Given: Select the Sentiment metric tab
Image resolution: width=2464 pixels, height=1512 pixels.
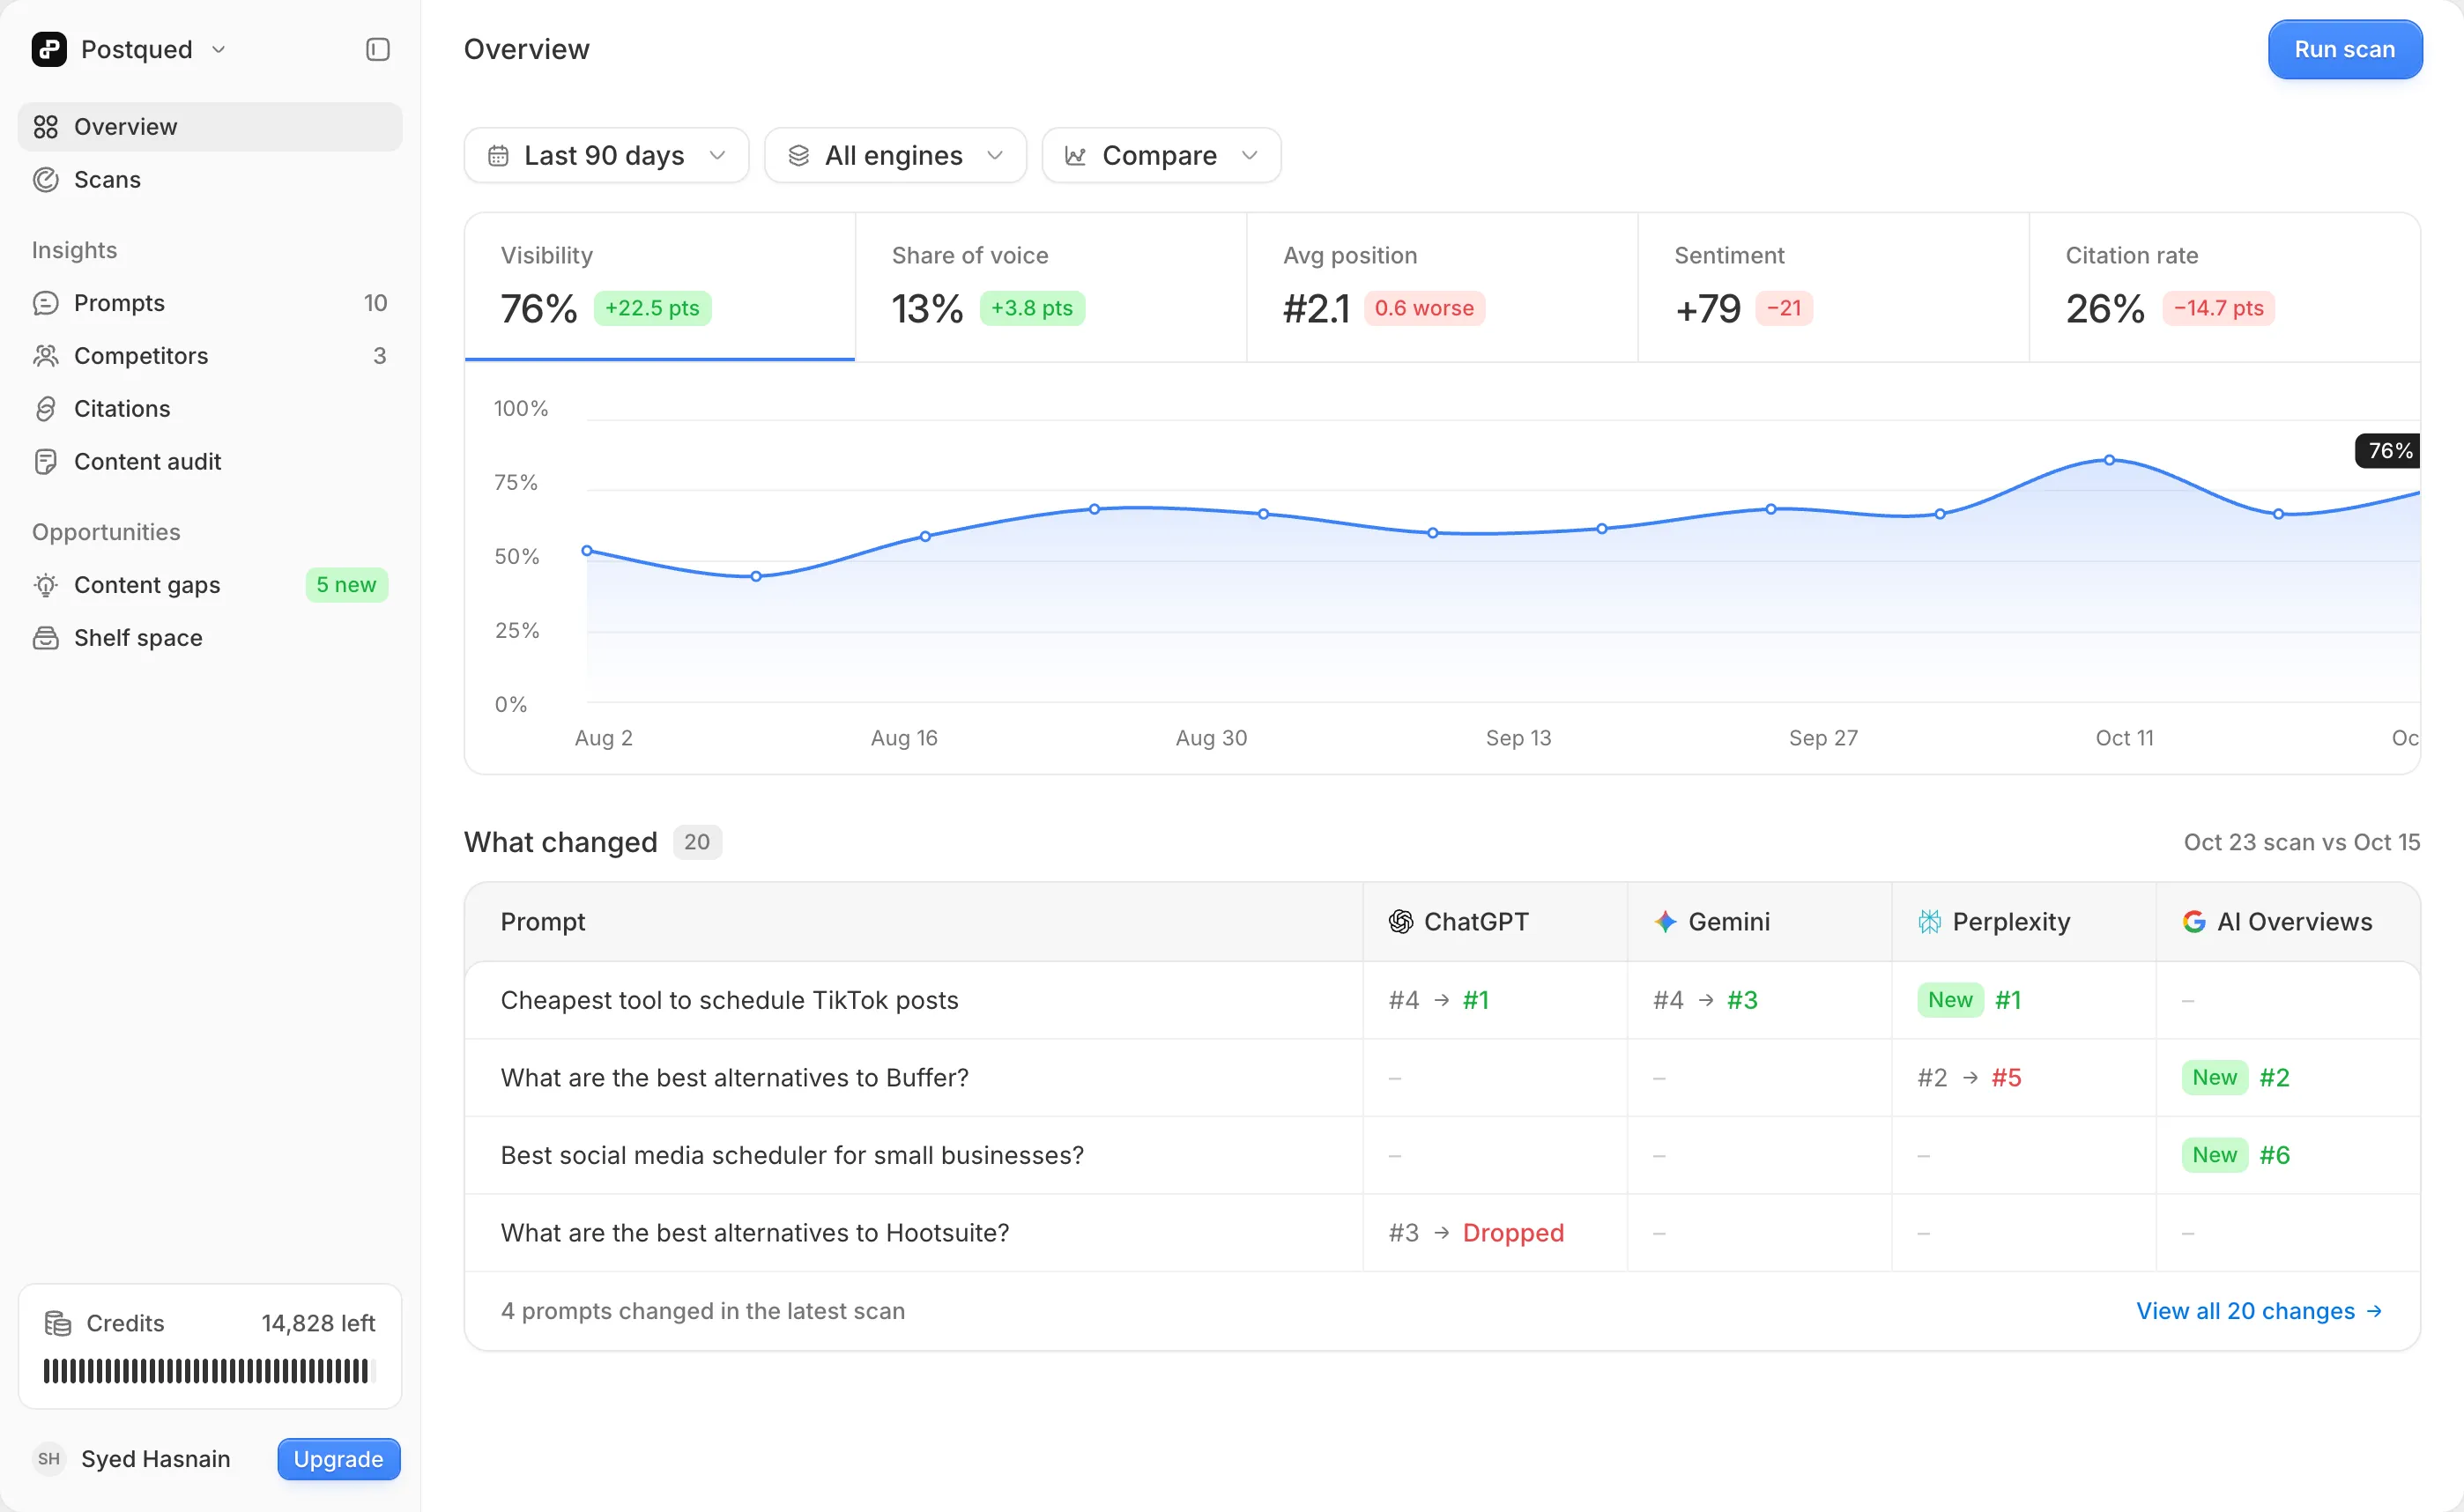Looking at the screenshot, I should coord(1833,287).
